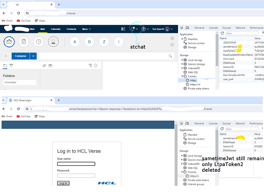Switch to Sources tab in top DevTools
The width and height of the screenshot is (264, 194).
click(227, 28)
